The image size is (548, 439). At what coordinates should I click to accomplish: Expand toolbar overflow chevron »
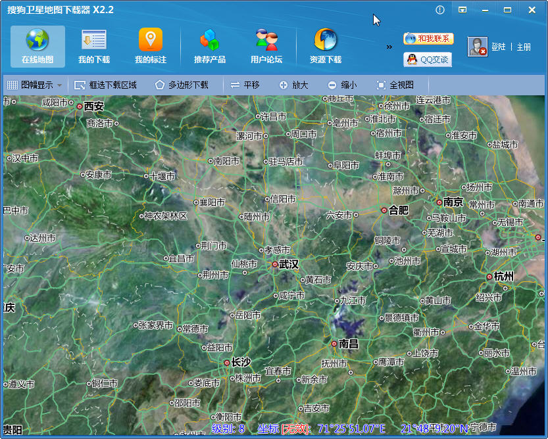[x=389, y=47]
